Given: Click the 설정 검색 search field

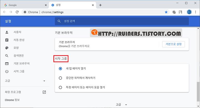Looking at the screenshot, I should (122, 21).
